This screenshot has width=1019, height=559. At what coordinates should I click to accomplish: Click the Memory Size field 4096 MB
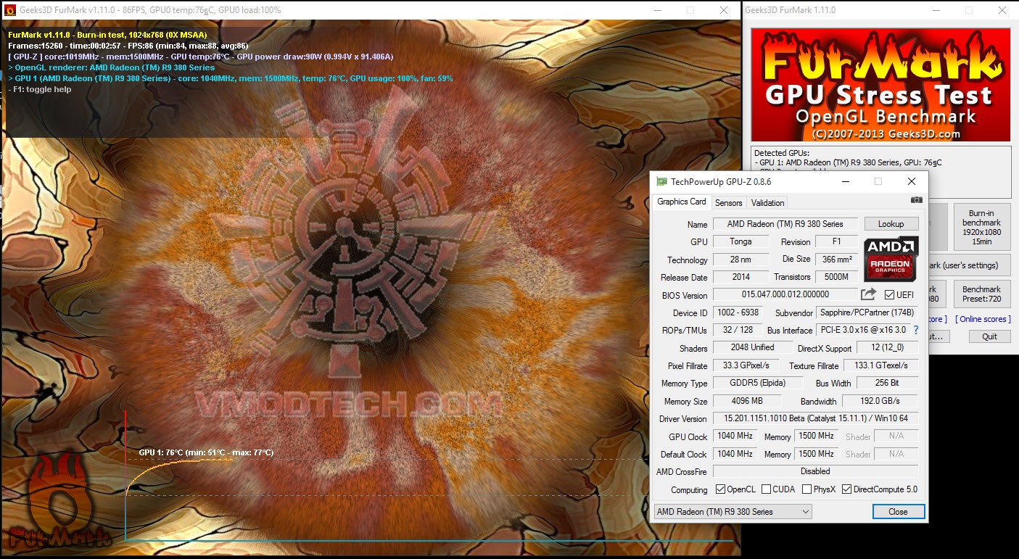[x=747, y=401]
